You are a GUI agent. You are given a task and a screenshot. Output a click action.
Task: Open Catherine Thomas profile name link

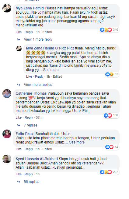tap(31, 93)
